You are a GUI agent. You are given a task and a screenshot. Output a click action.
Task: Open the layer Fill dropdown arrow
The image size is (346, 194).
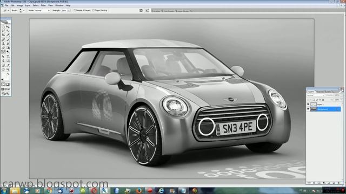341,100
